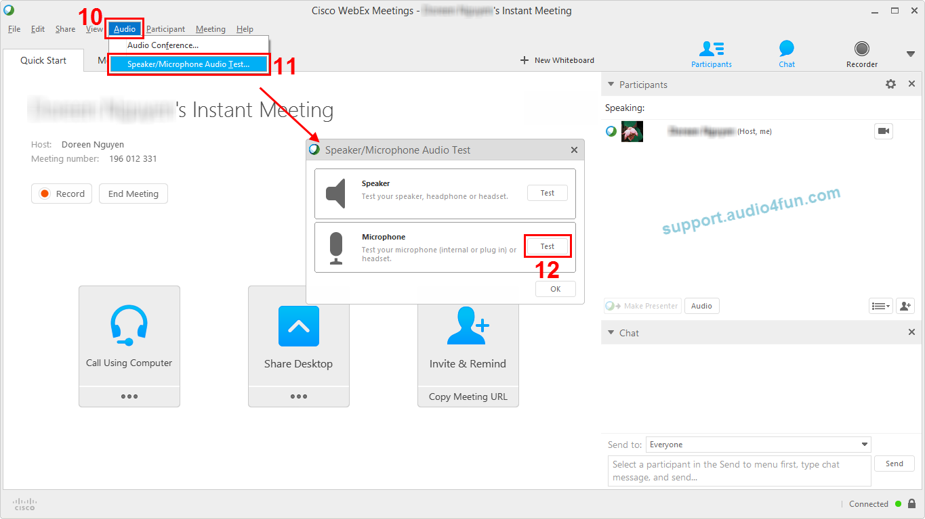This screenshot has width=925, height=519.
Task: Click the host's video camera icon
Action: (x=883, y=131)
